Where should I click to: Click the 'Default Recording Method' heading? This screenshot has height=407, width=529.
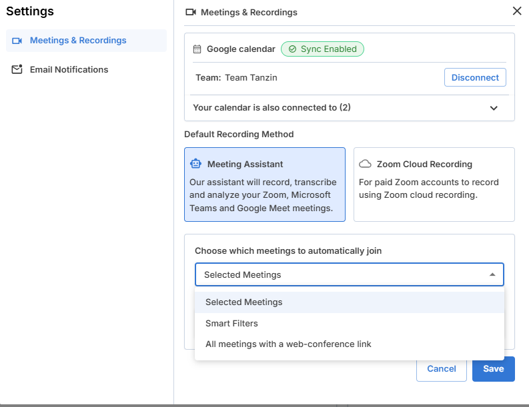(239, 134)
